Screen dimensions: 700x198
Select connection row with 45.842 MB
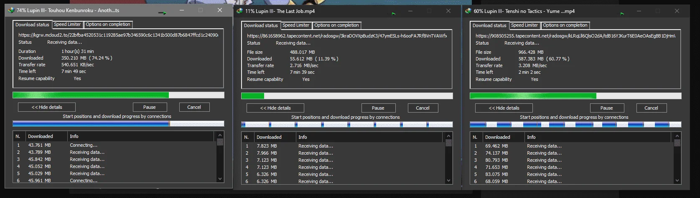pyautogui.click(x=115, y=159)
